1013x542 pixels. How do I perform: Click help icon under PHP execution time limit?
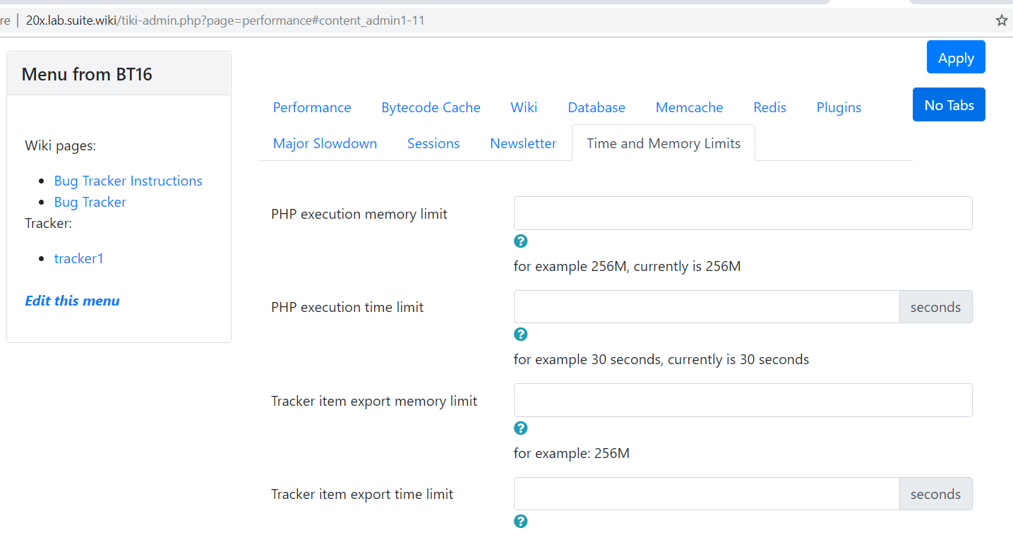pyautogui.click(x=521, y=335)
